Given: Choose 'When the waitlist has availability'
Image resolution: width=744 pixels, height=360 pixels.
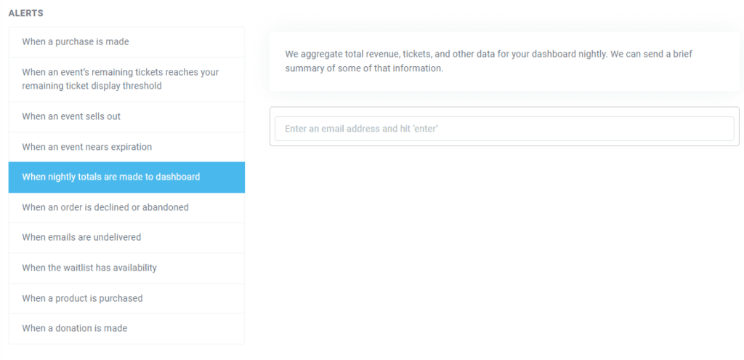Looking at the screenshot, I should coord(89,268).
